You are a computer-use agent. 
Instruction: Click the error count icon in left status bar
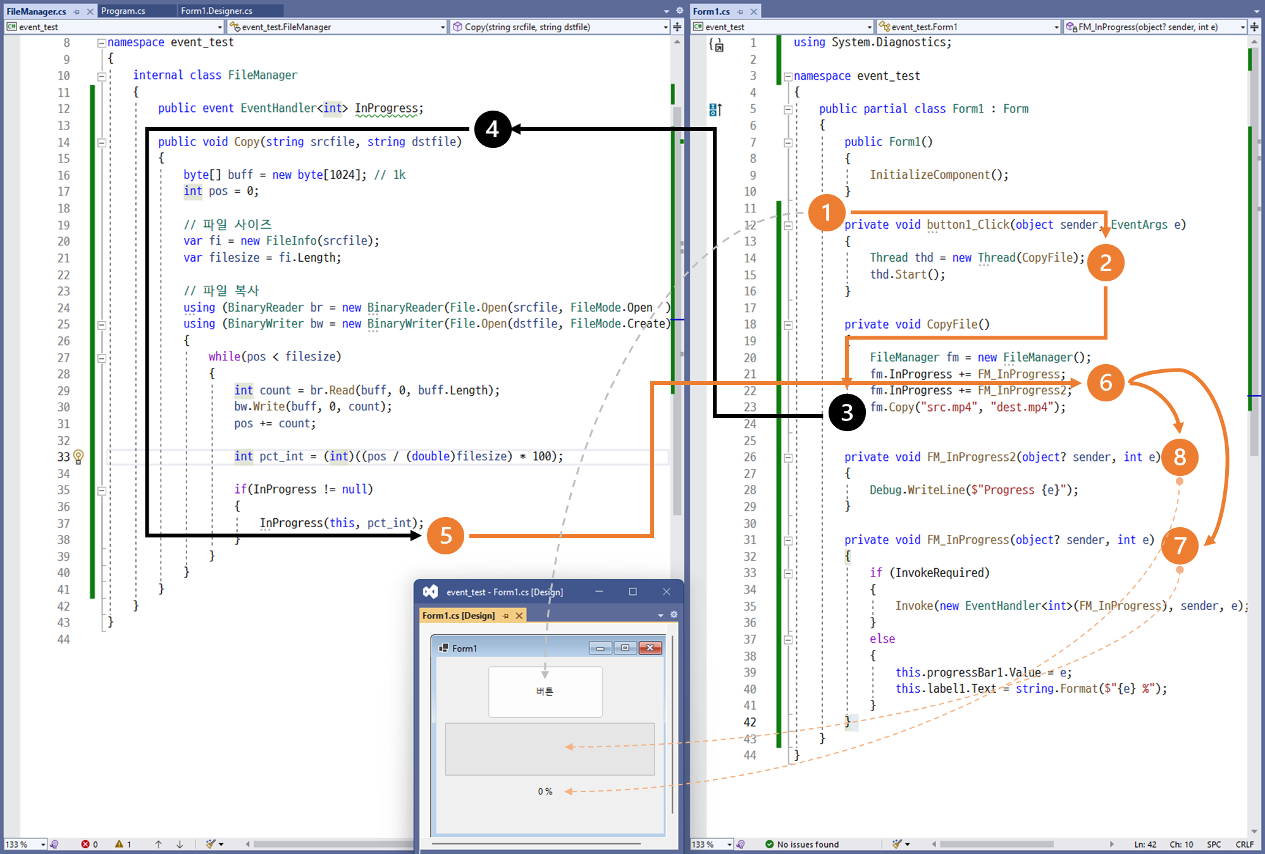click(x=85, y=844)
